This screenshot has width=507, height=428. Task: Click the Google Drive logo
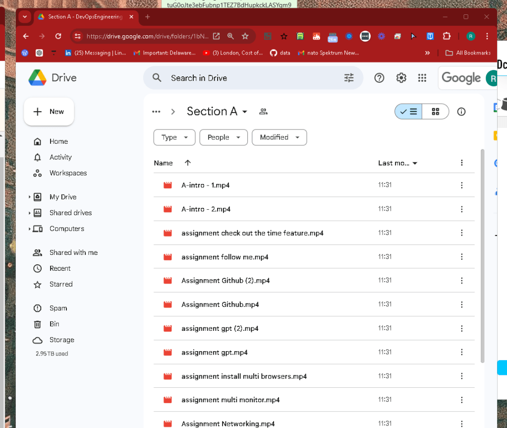pyautogui.click(x=38, y=78)
